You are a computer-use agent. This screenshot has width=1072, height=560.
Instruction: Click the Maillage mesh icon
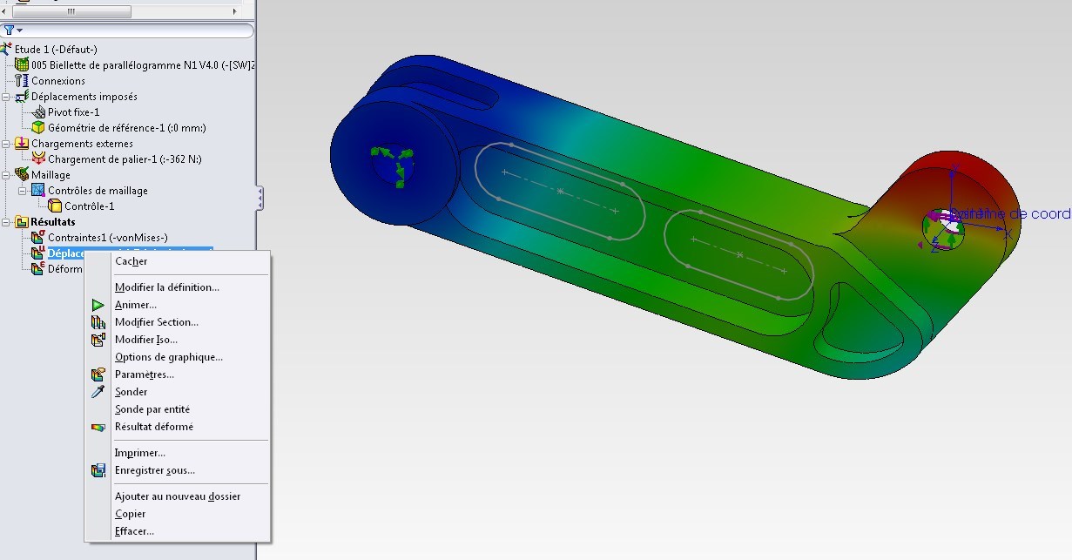[x=23, y=174]
